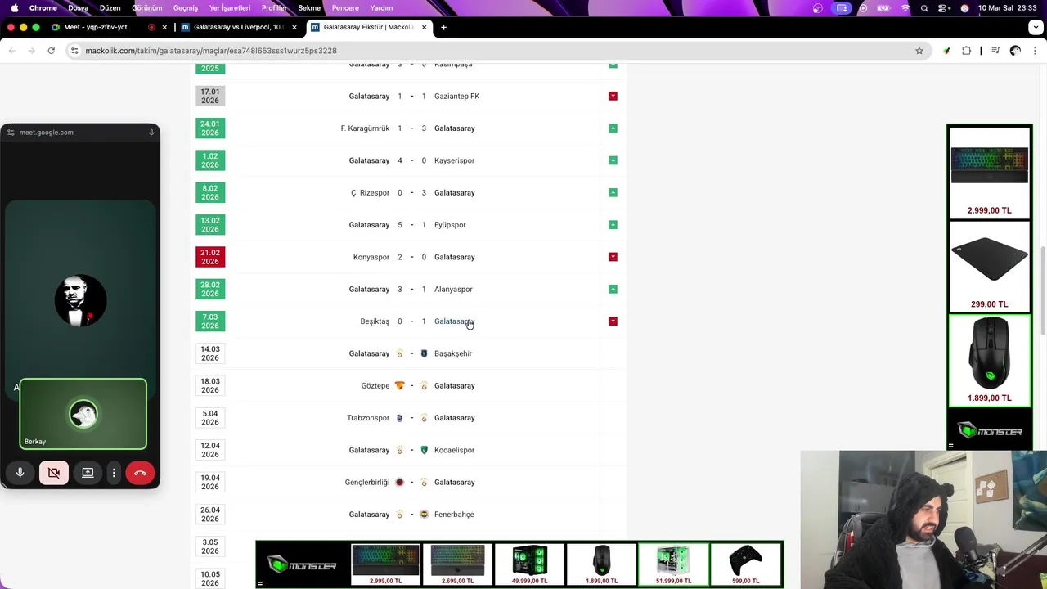Open the Chrome profile avatar
This screenshot has height=589, width=1047.
coord(1015,51)
